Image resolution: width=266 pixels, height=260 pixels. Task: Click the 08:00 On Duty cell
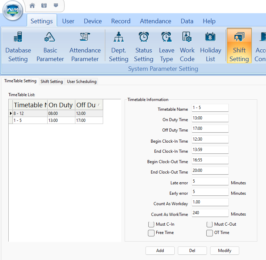click(61, 113)
